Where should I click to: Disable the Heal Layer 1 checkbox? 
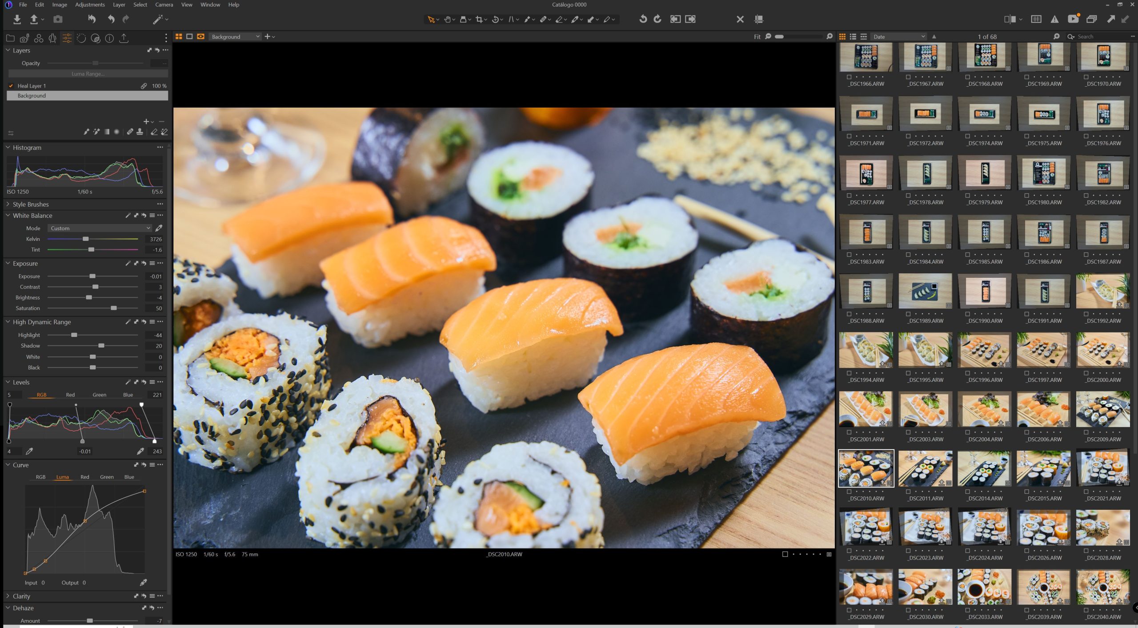pos(11,86)
